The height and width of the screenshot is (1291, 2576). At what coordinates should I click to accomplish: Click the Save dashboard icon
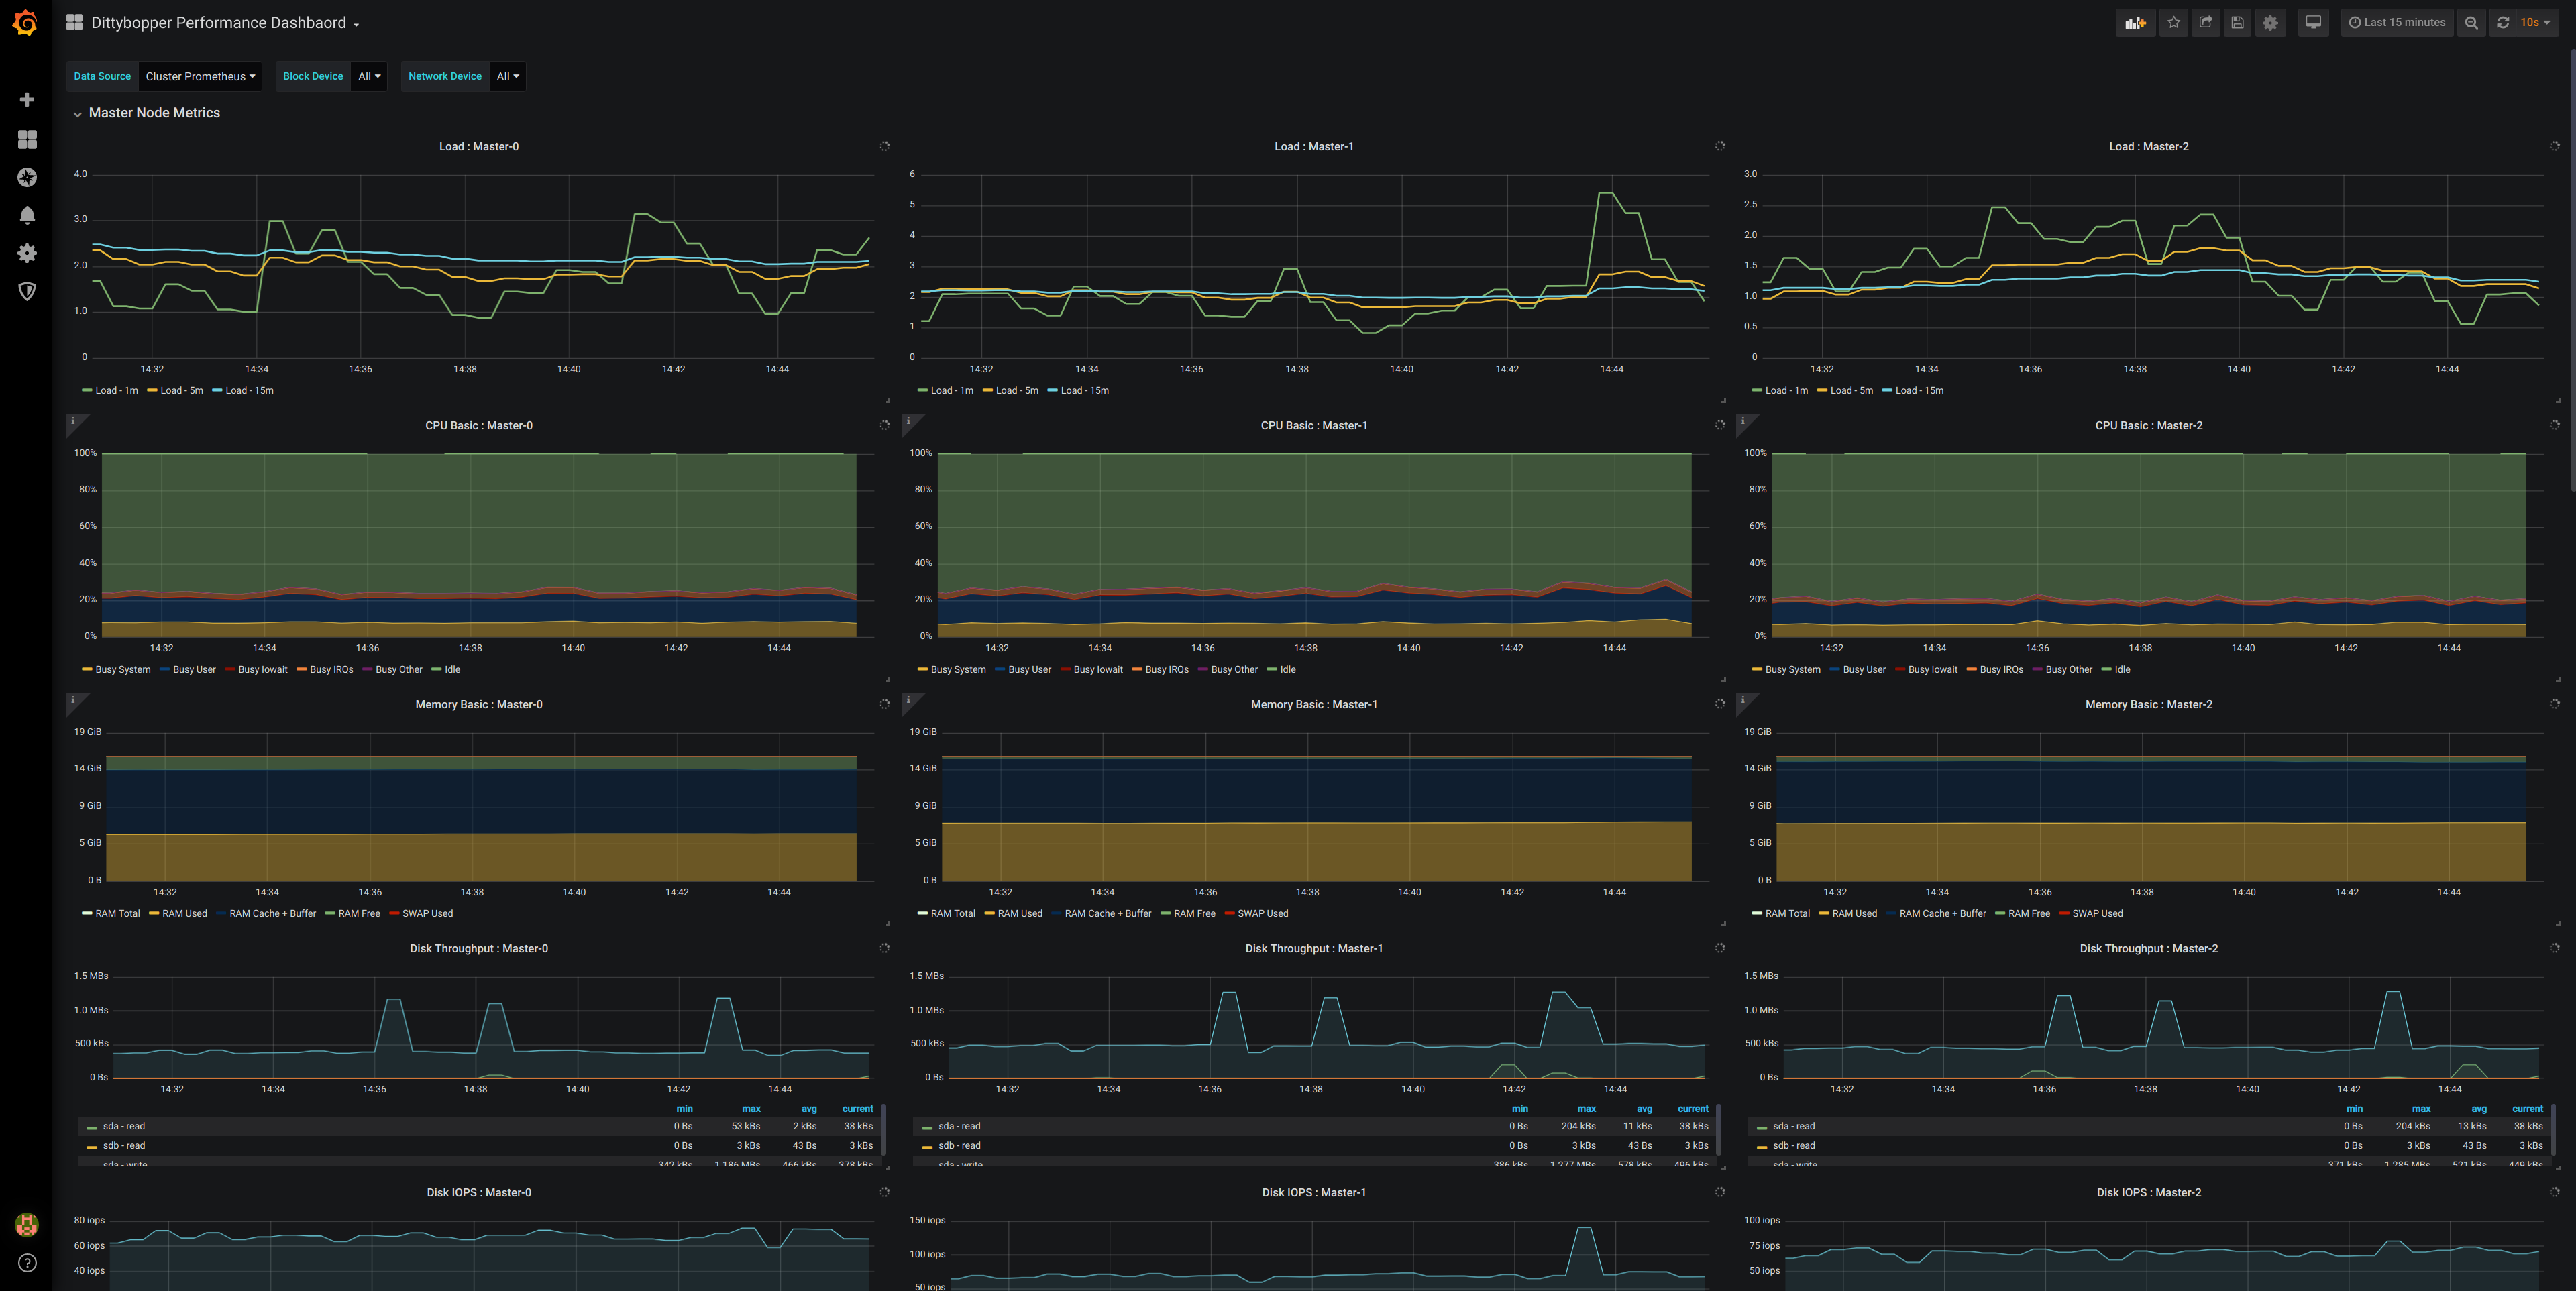point(2237,22)
